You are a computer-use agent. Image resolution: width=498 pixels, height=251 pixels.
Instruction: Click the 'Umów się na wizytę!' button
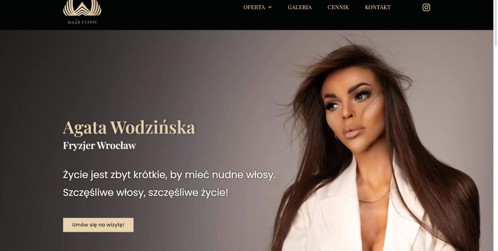[98, 225]
